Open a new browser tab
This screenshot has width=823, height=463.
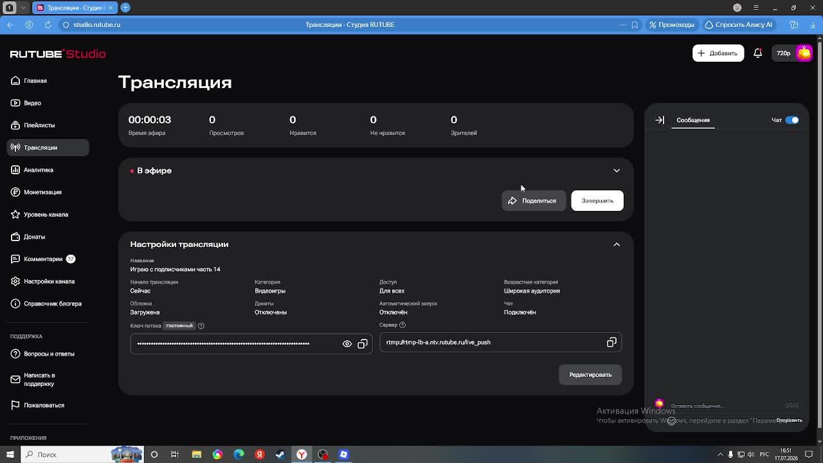click(x=125, y=8)
